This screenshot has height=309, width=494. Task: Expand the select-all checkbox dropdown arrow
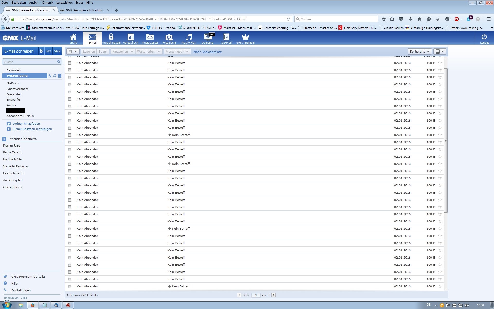(x=76, y=51)
